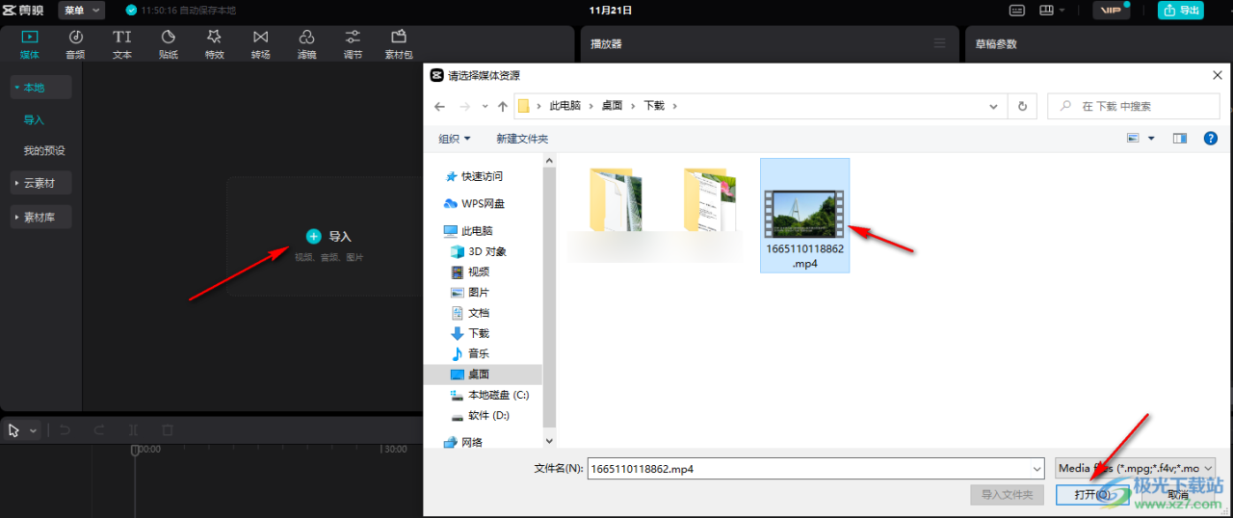
Task: Select 导入 in the left sidebar
Action: (x=34, y=120)
